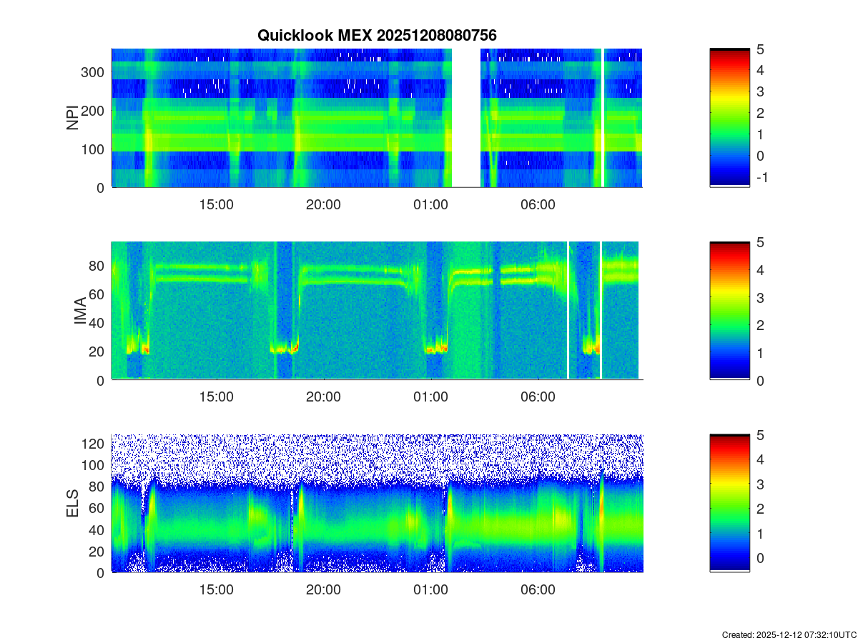This screenshot has width=858, height=643.
Task: Click the plot title "Quicklook MEX 20251208080756"
Action: click(x=377, y=35)
